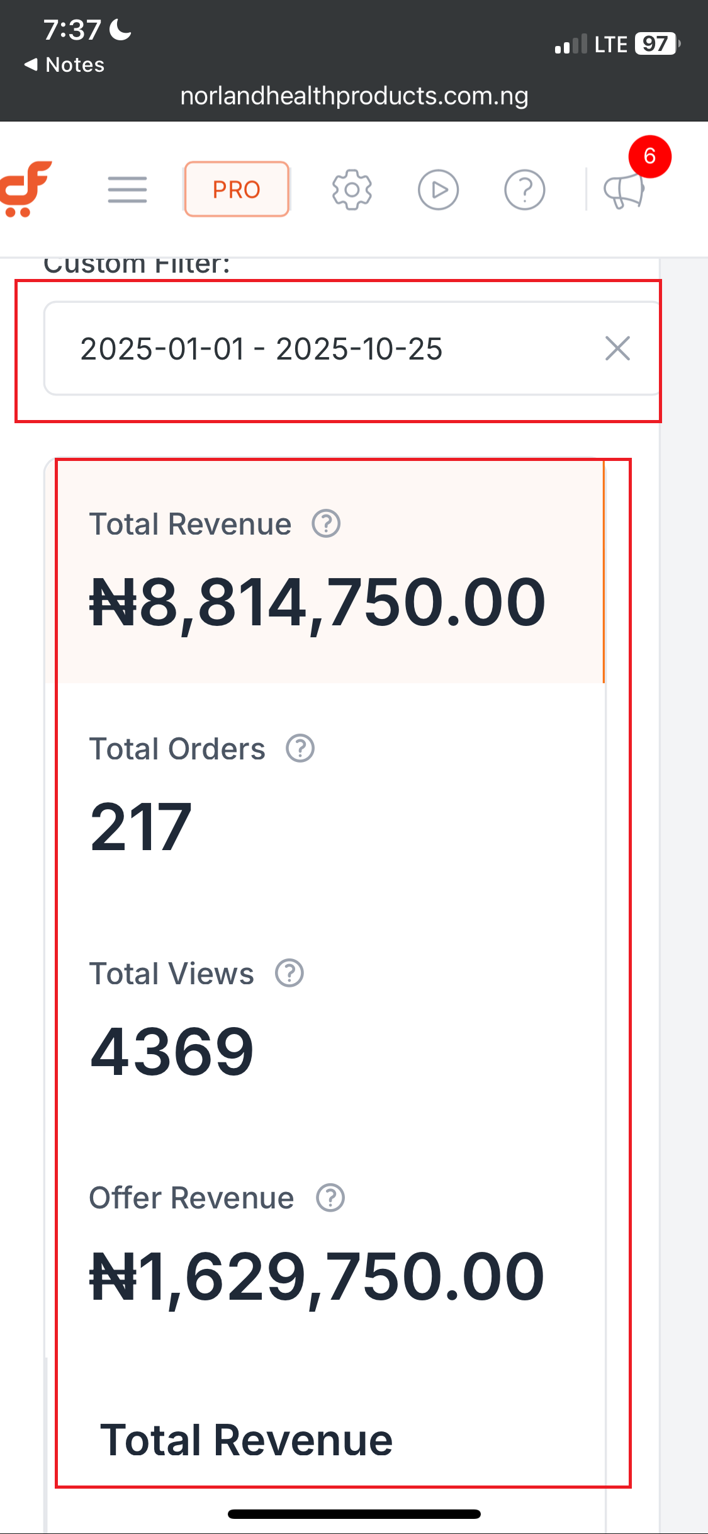Show Total Orders help tooltip icon

coord(300,749)
